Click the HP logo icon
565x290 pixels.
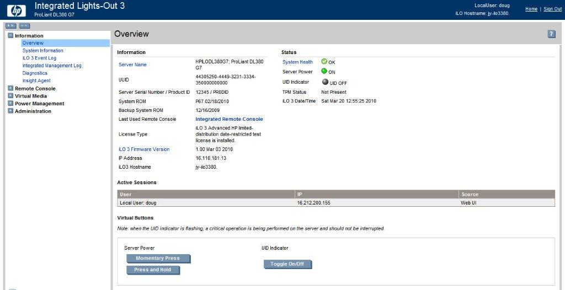tap(17, 10)
